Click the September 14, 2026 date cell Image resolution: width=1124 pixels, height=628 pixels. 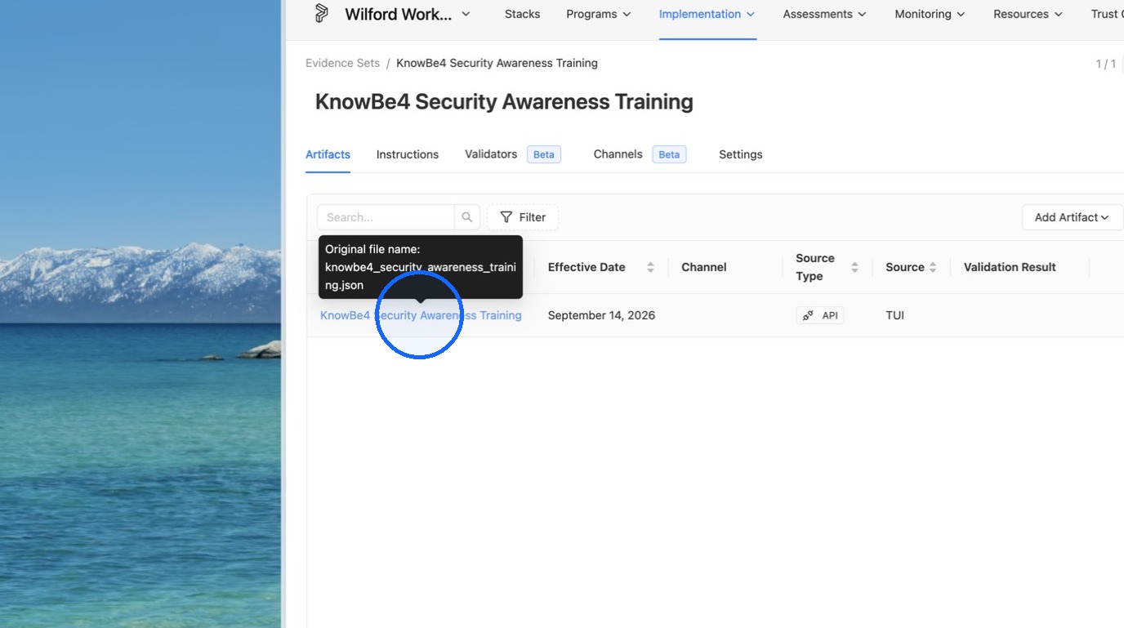[601, 315]
